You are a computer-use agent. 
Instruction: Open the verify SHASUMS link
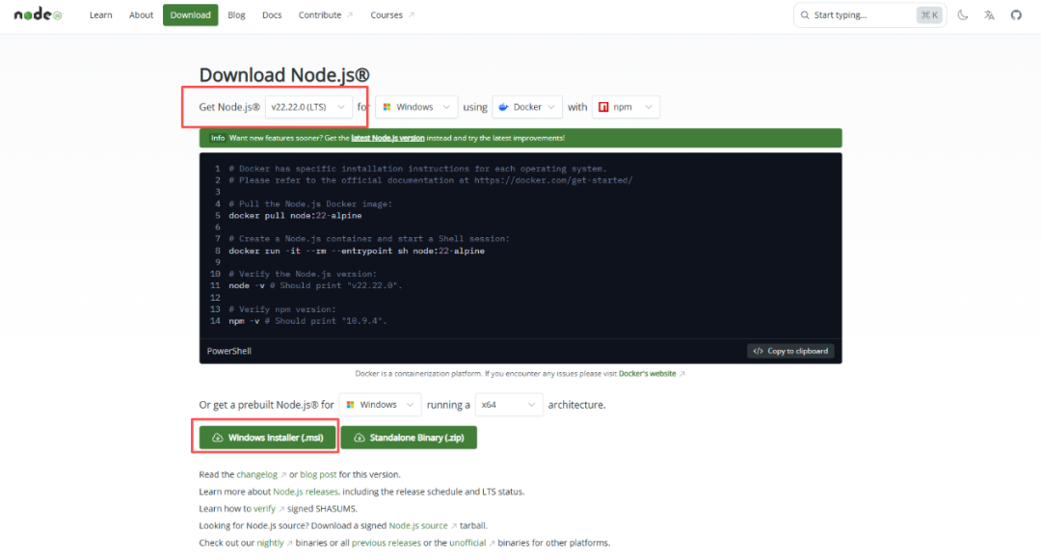point(264,509)
